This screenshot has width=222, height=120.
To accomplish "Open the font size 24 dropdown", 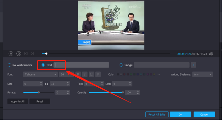I will [x=66, y=74].
